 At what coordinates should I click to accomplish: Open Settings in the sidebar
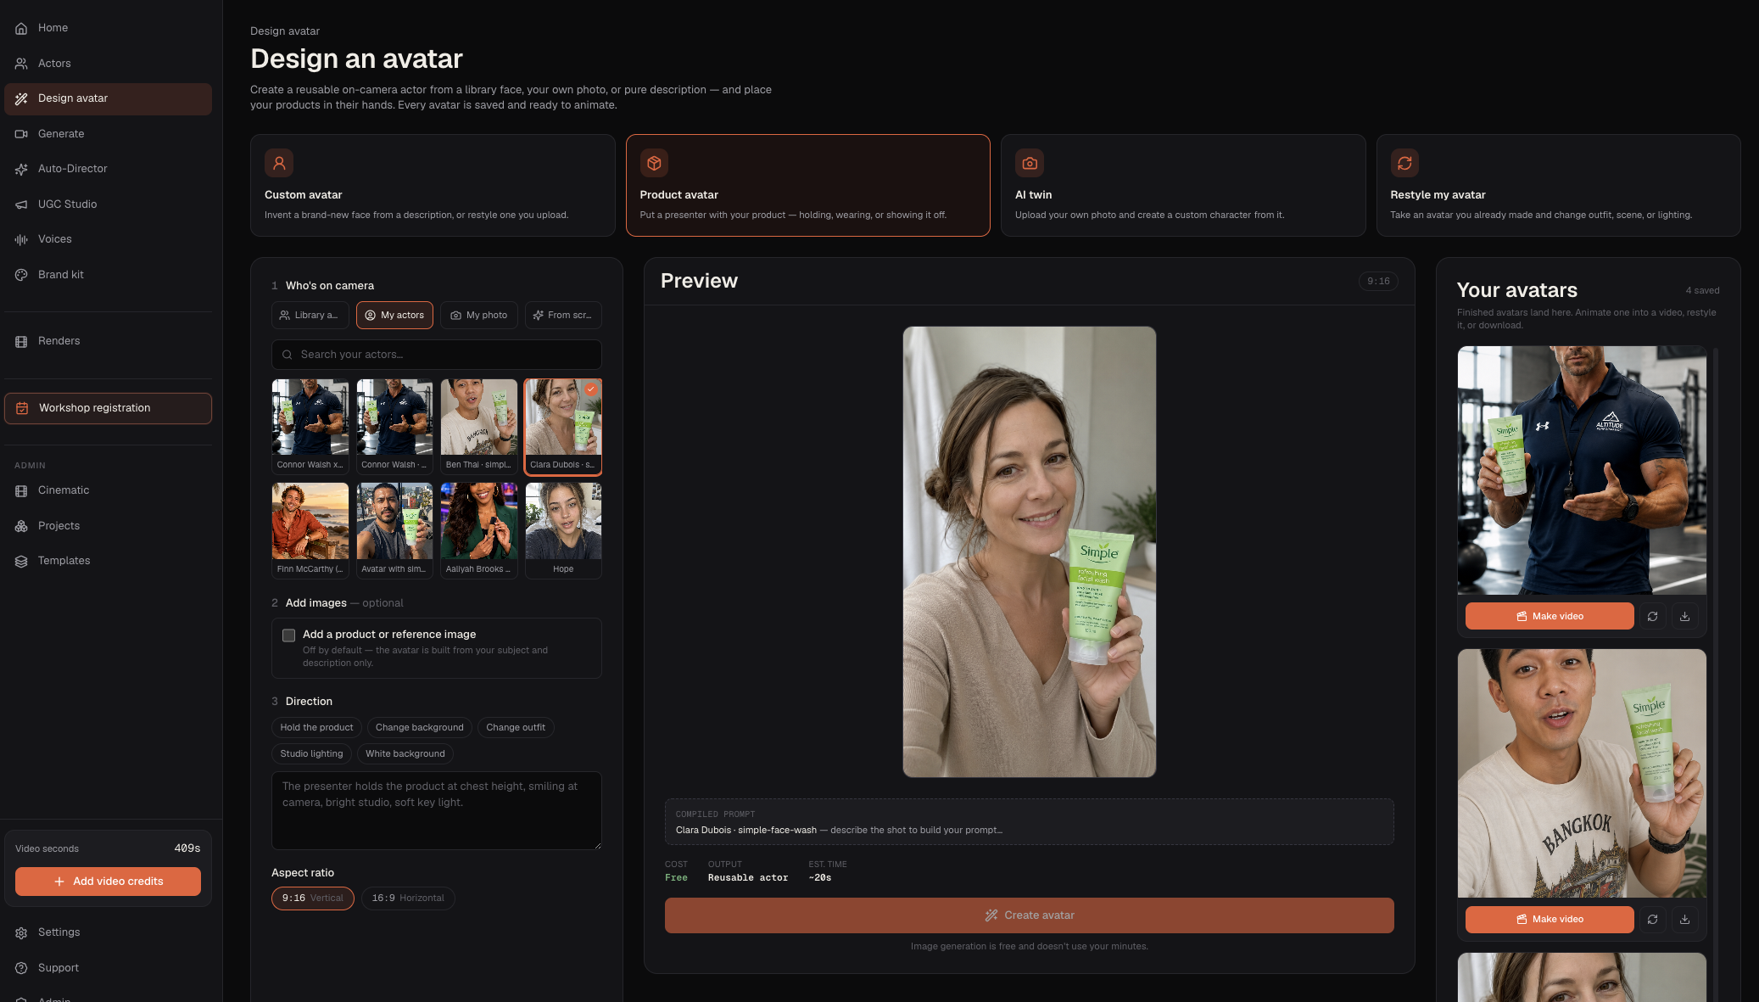pyautogui.click(x=109, y=932)
